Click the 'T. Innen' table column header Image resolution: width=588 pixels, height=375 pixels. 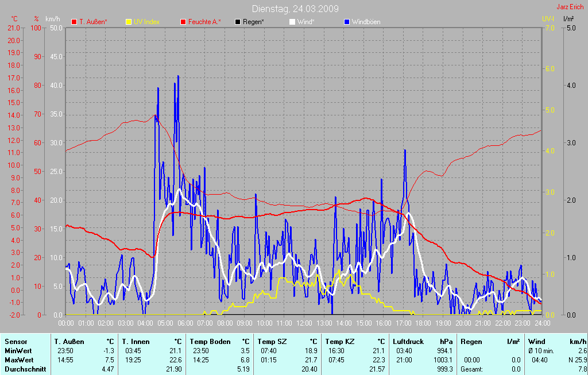(x=136, y=342)
